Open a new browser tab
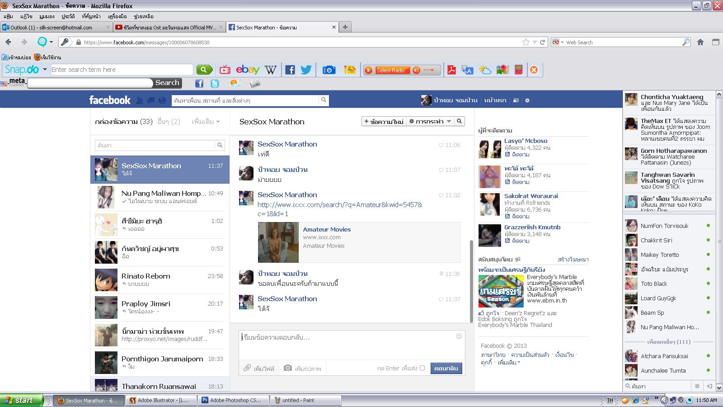Screen dimensions: 723x407 (345, 27)
